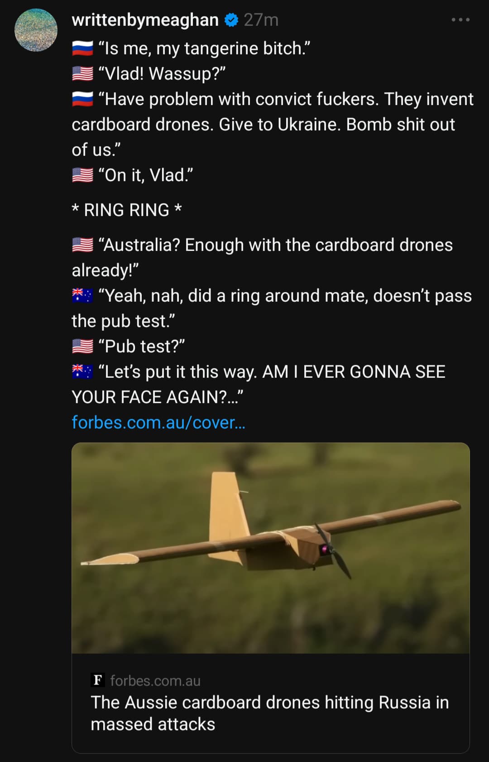Click Russian flag before "Have problem with convict"
This screenshot has width=489, height=762.
click(x=82, y=99)
